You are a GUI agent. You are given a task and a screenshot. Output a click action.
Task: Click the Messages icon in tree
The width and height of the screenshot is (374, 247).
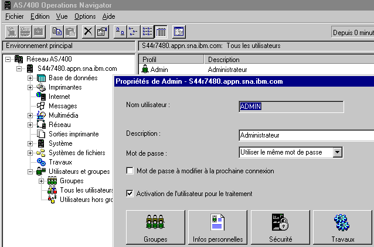point(41,106)
